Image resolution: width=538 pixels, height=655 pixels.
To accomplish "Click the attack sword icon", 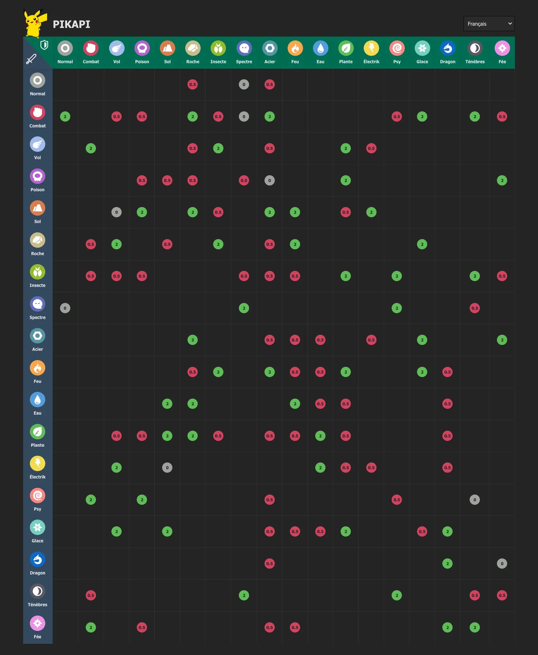I will 31,59.
